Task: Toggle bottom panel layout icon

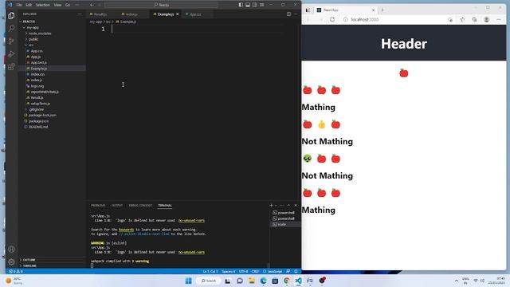Action: coord(248,5)
